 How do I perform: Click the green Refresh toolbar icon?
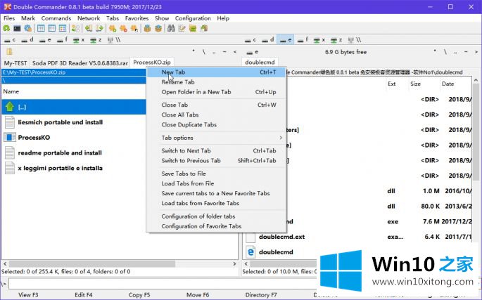pyautogui.click(x=6, y=29)
